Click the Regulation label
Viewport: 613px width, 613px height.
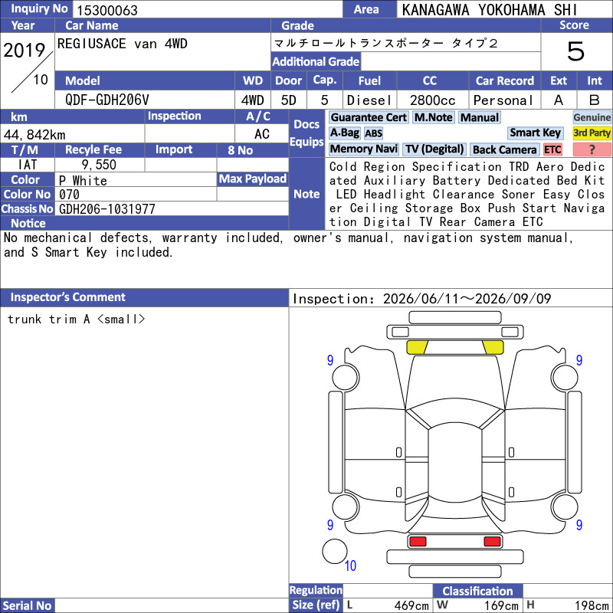pyautogui.click(x=316, y=590)
